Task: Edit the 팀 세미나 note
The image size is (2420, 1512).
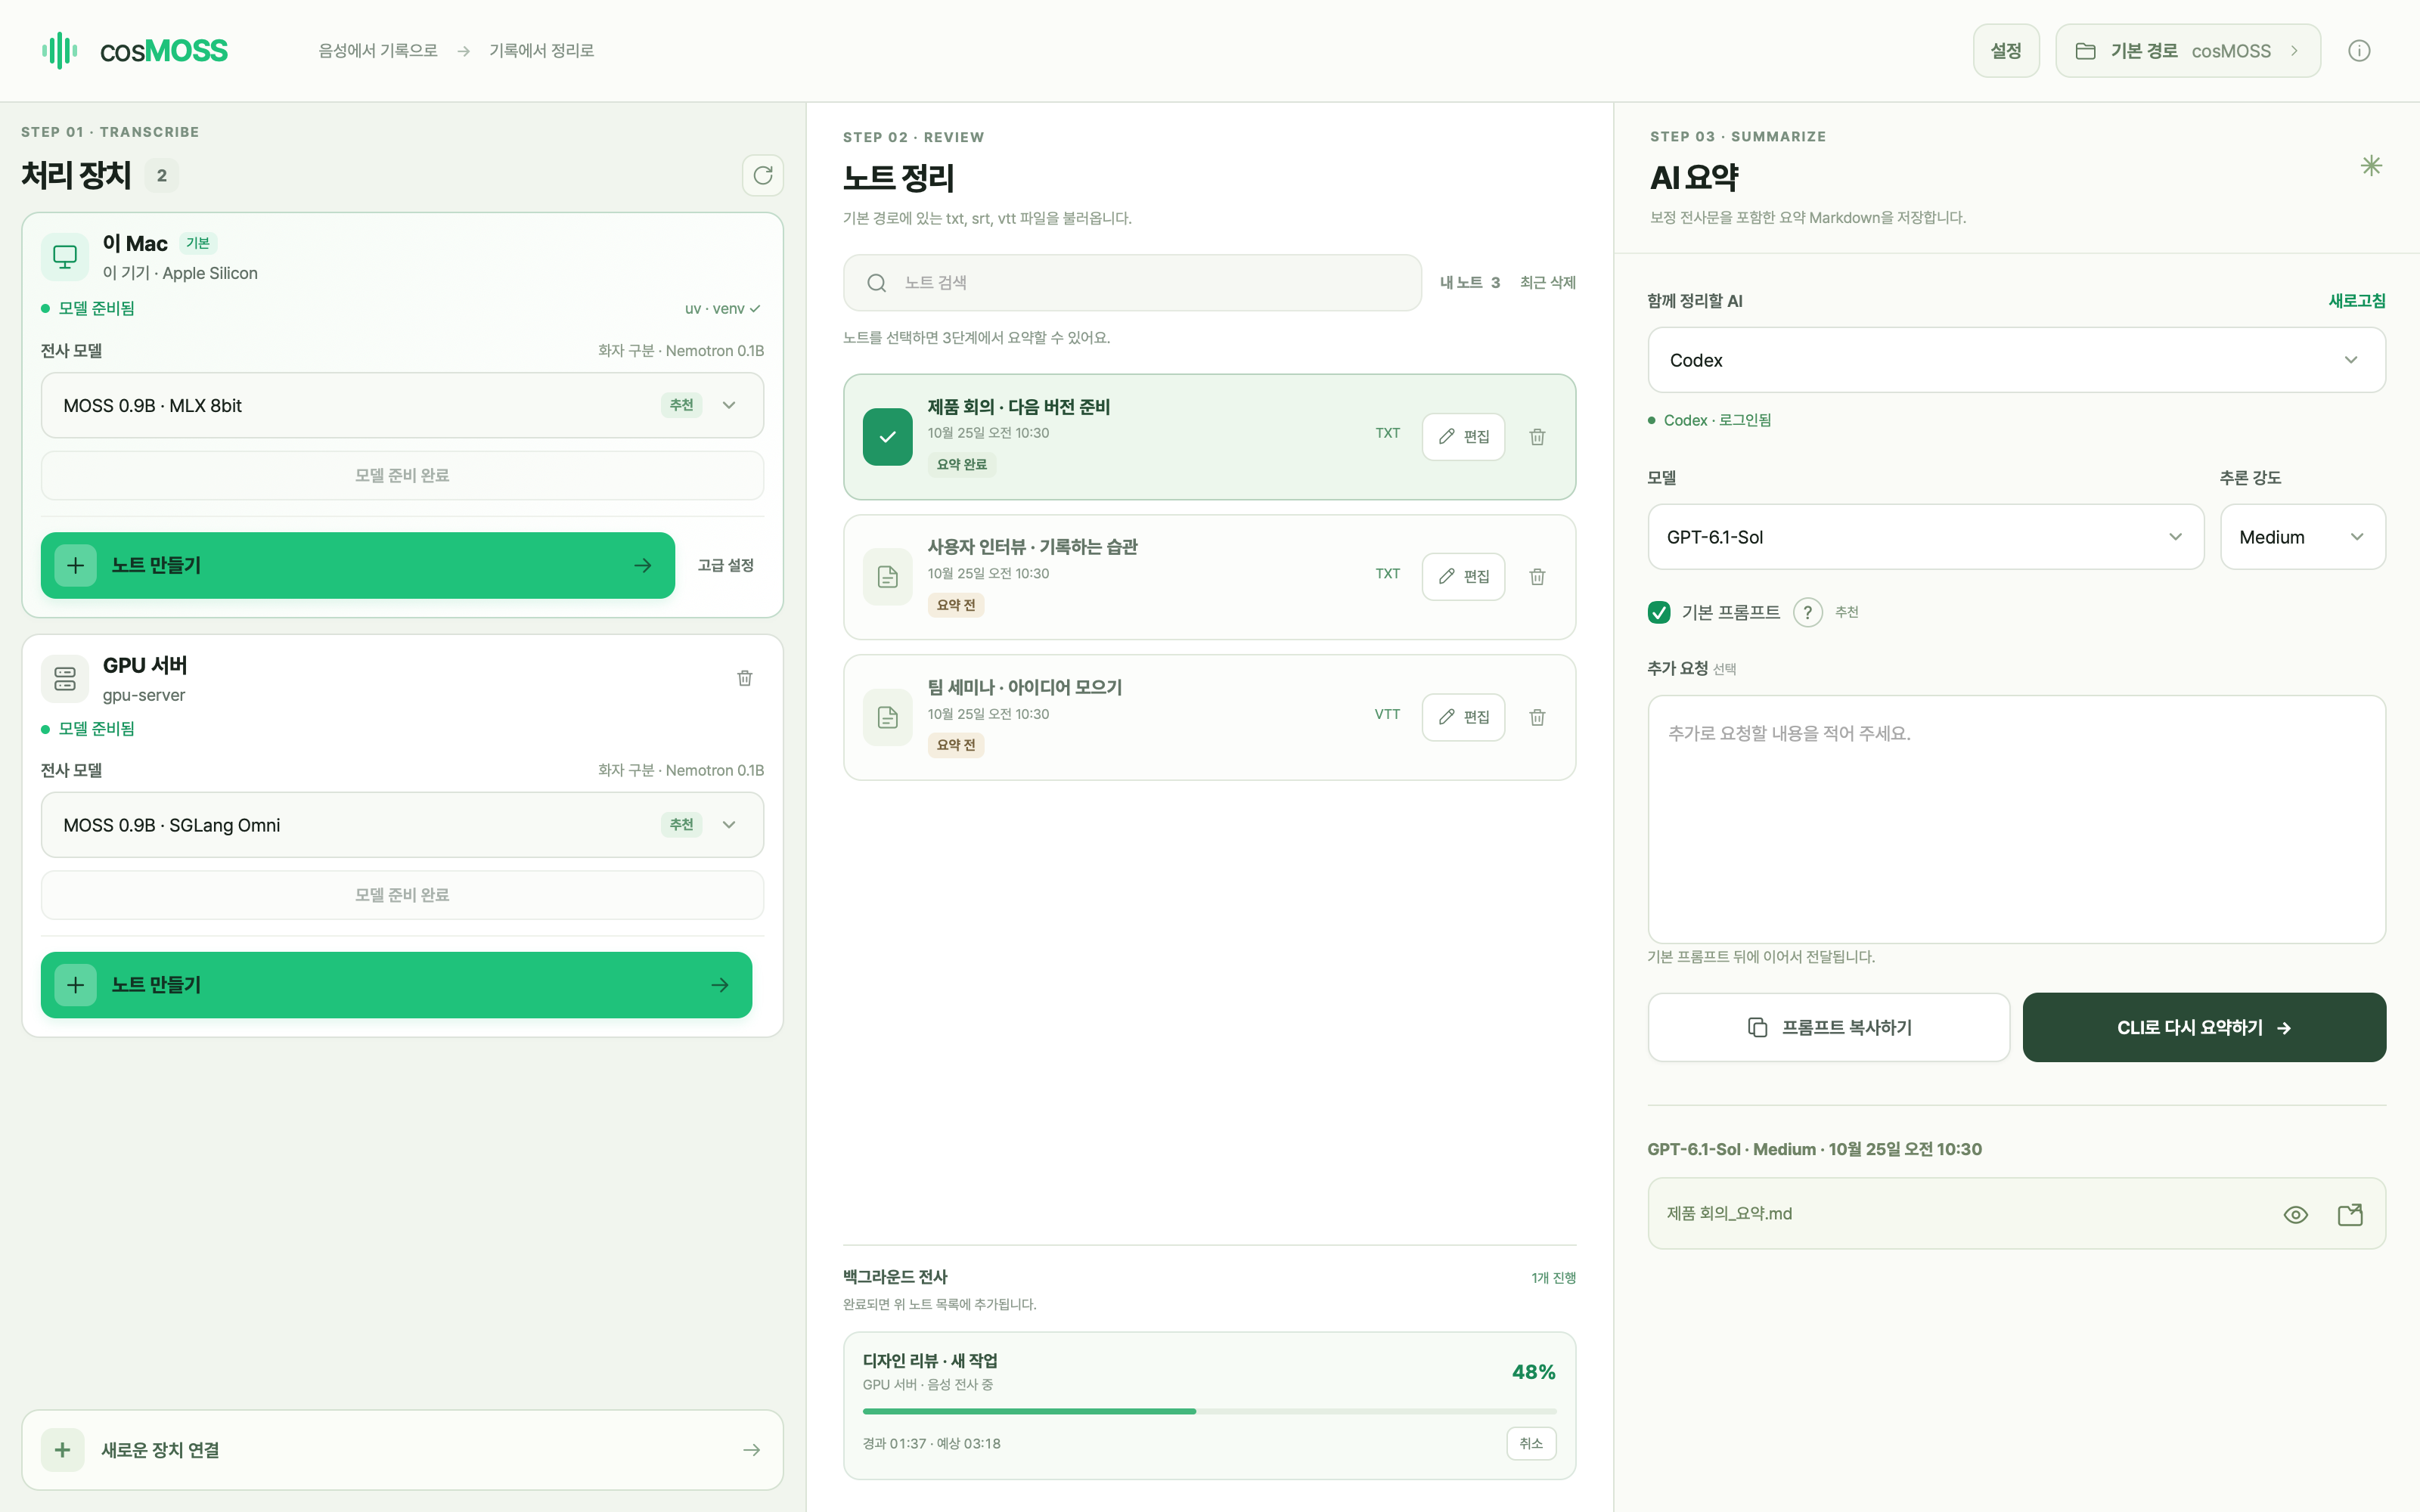Action: pyautogui.click(x=1463, y=717)
